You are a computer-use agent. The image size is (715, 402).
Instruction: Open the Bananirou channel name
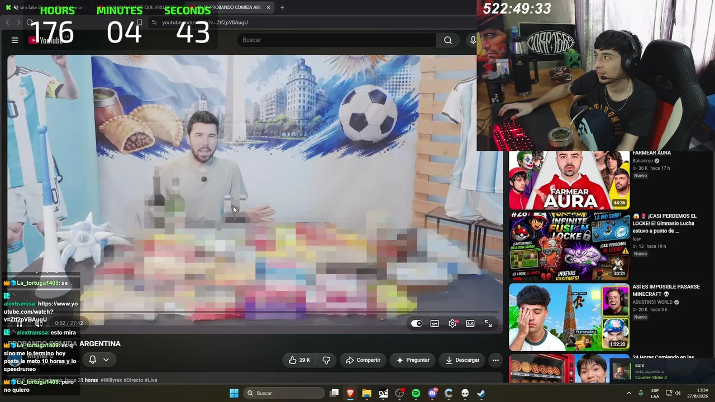coord(643,161)
